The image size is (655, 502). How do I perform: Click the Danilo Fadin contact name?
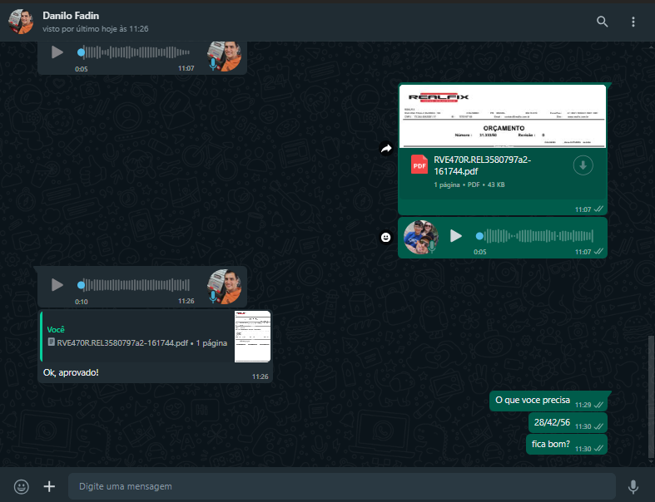pos(71,15)
